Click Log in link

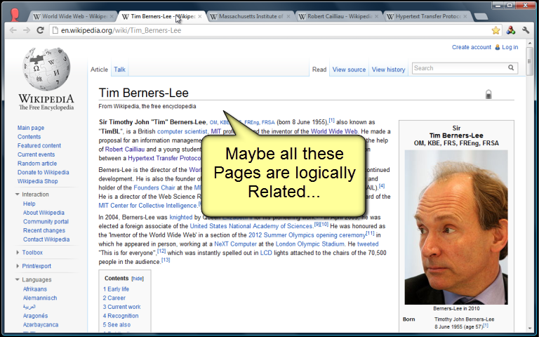click(510, 47)
